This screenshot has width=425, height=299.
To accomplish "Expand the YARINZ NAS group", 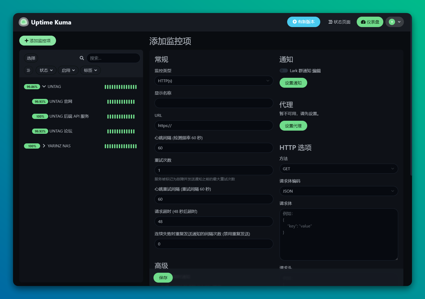I will coord(44,146).
